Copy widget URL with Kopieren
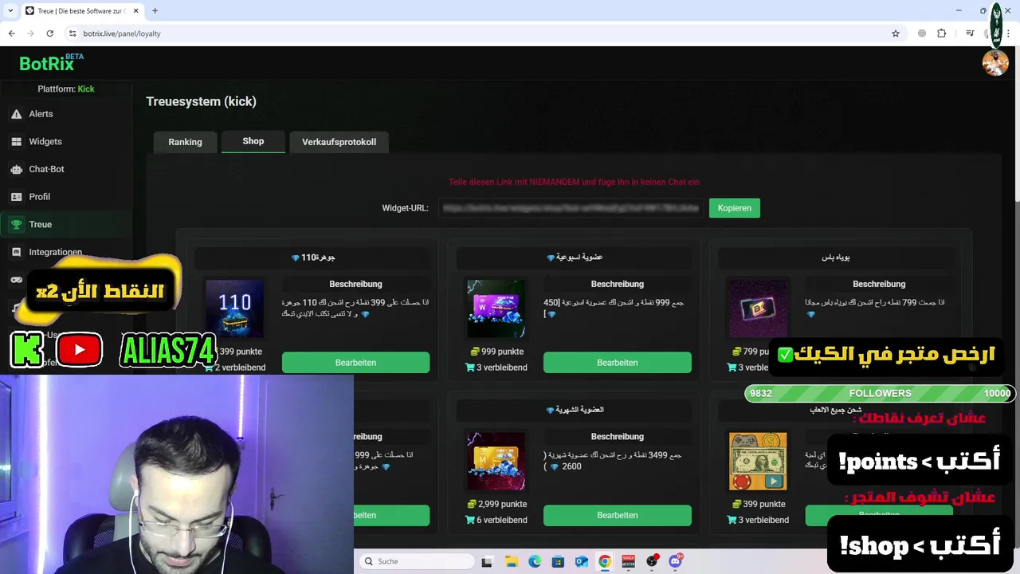 point(735,208)
